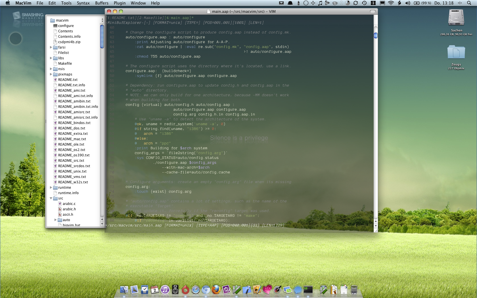
Task: Click the sync arrows menu bar icon
Action: [355, 3]
